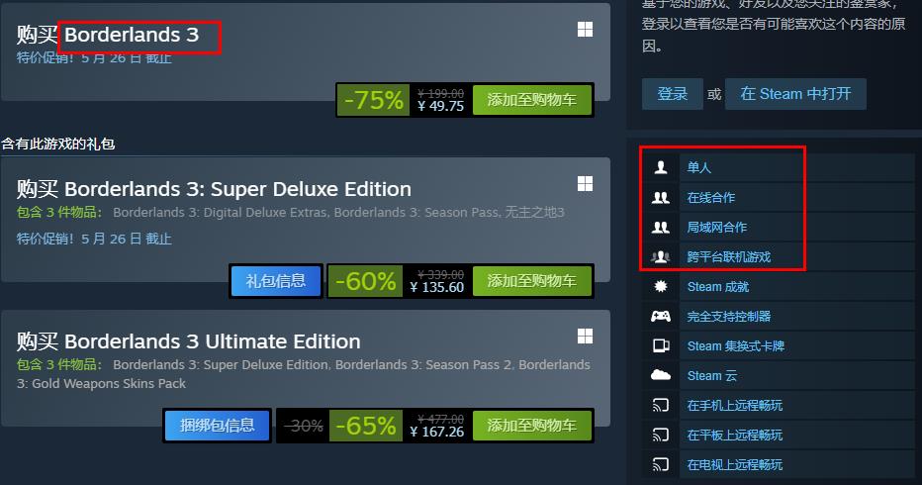Screen dimensions: 922x485
Task: Click the Windows icon on the Borderlands 3 box
Action: click(x=585, y=30)
